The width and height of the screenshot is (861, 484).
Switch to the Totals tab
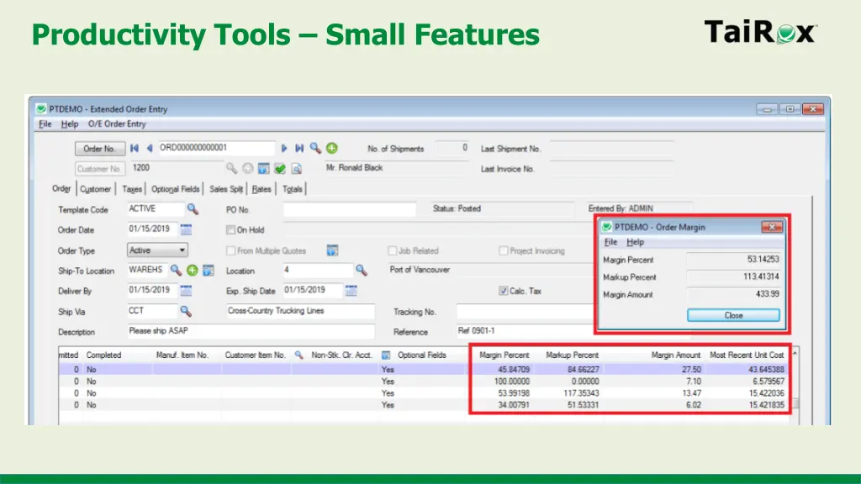tap(292, 189)
